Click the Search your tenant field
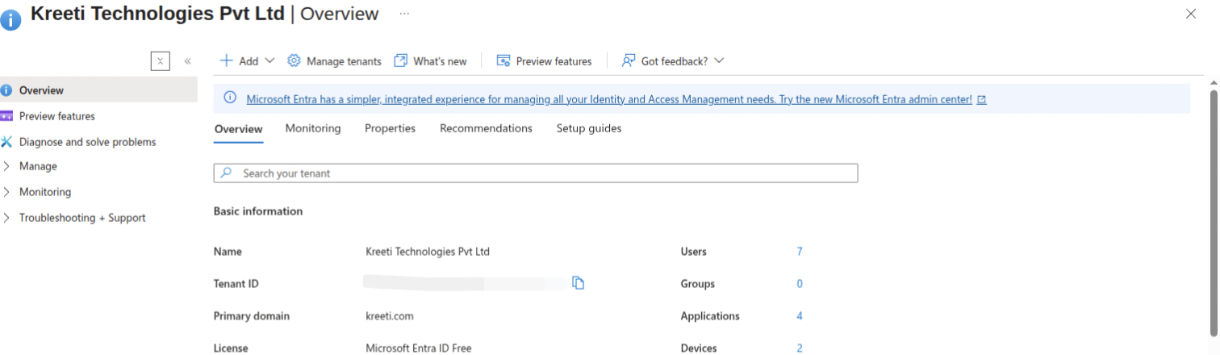 coord(536,173)
